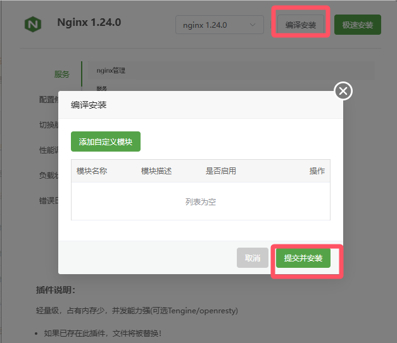The image size is (397, 343).
Task: Click the 如果已存在此插件 warning bullet
Action: tap(103, 334)
